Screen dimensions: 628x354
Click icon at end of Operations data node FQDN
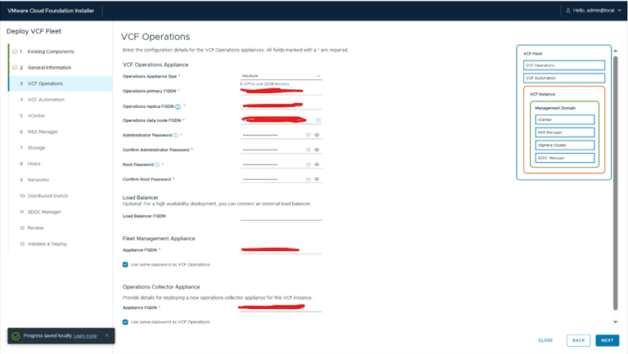pyautogui.click(x=319, y=120)
